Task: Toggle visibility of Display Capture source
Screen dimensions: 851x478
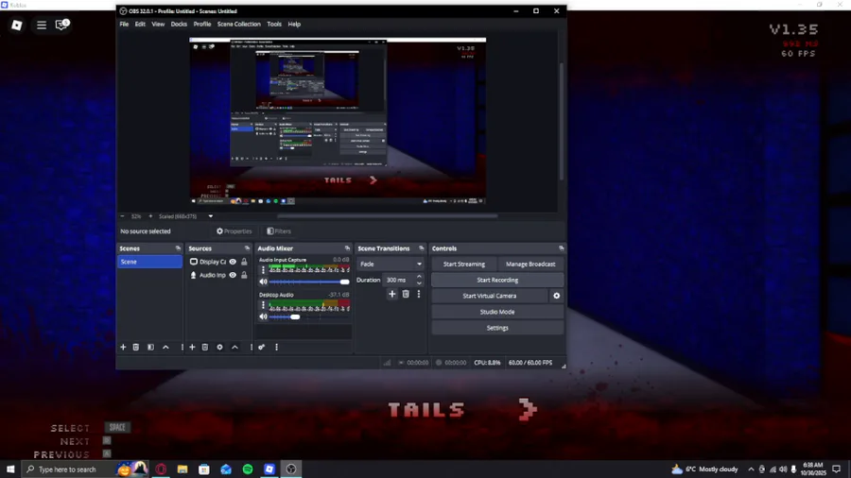Action: coord(233,262)
